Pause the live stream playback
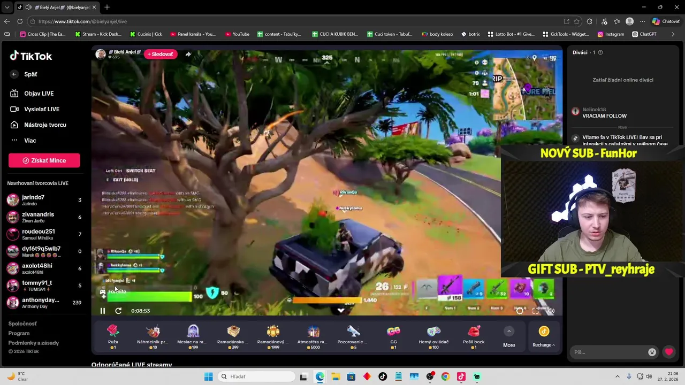The image size is (685, 385). pyautogui.click(x=103, y=311)
